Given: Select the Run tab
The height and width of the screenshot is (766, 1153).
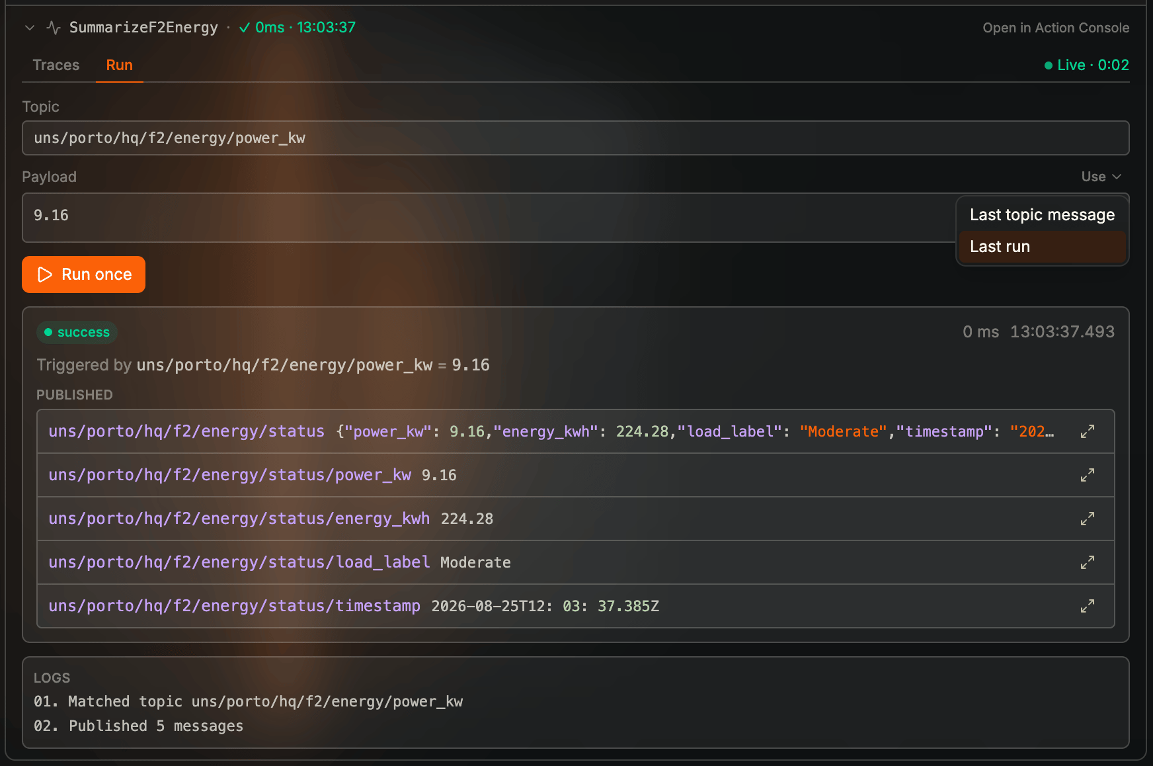Looking at the screenshot, I should [x=119, y=65].
